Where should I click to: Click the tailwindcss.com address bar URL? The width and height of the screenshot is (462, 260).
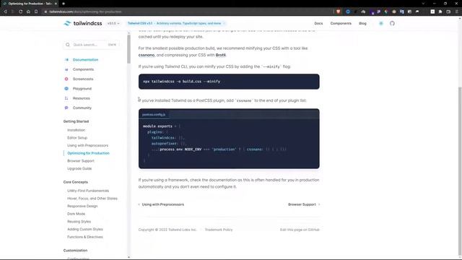(85, 12)
